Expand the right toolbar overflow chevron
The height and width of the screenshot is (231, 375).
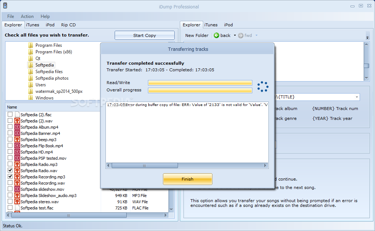pos(367,38)
